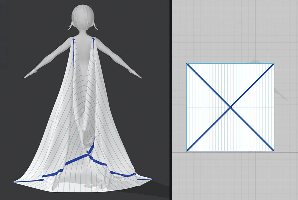Click the avatar shadow arm in 2D window

[282, 94]
